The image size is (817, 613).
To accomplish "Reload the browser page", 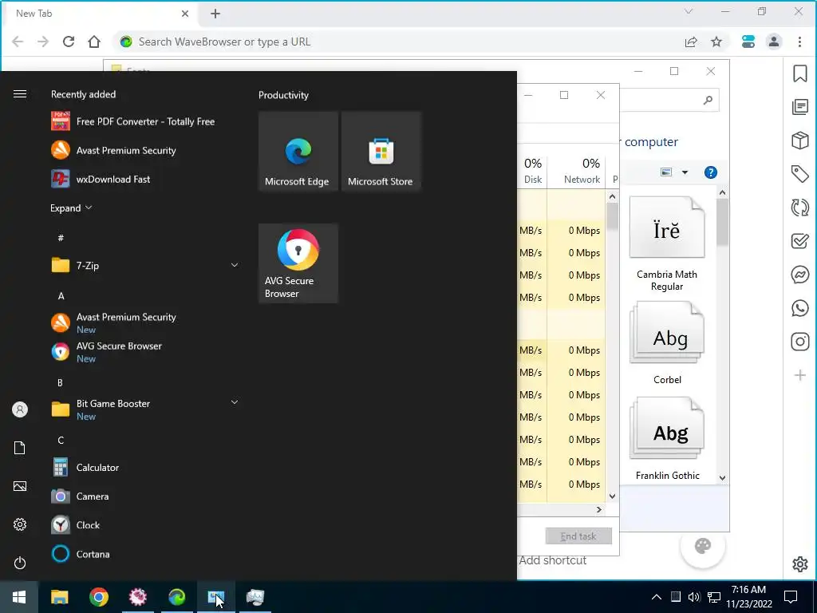I will coord(69,42).
